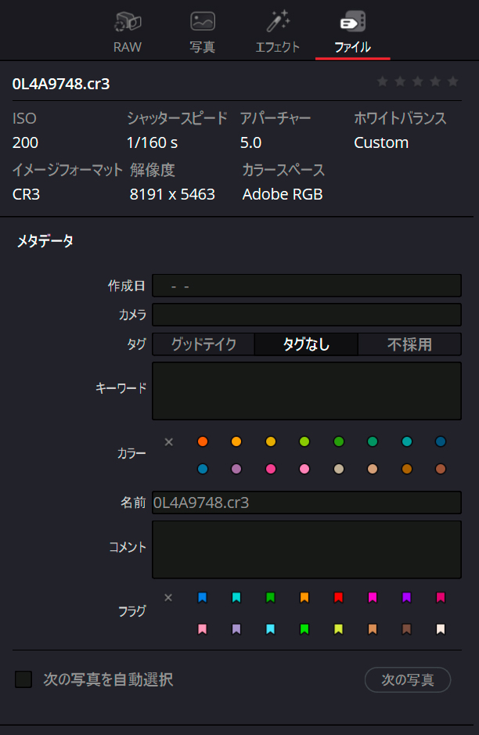The width and height of the screenshot is (479, 735).
Task: Tag the photo as グッドテイク
Action: click(x=203, y=344)
